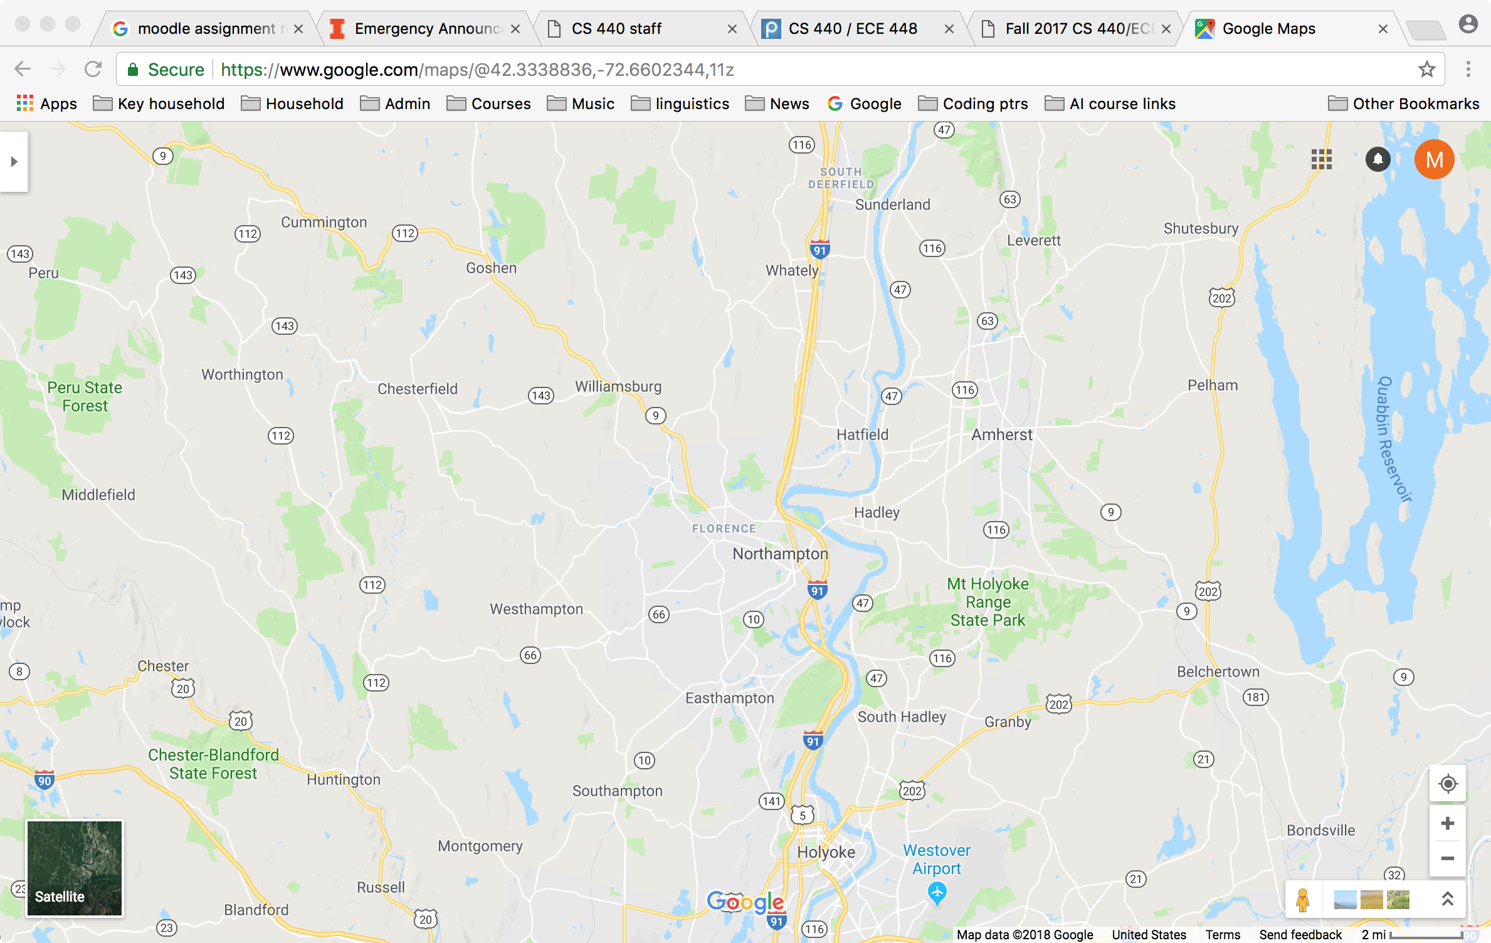The width and height of the screenshot is (1491, 943).
Task: Open the Chrome three-dot menu
Action: point(1468,70)
